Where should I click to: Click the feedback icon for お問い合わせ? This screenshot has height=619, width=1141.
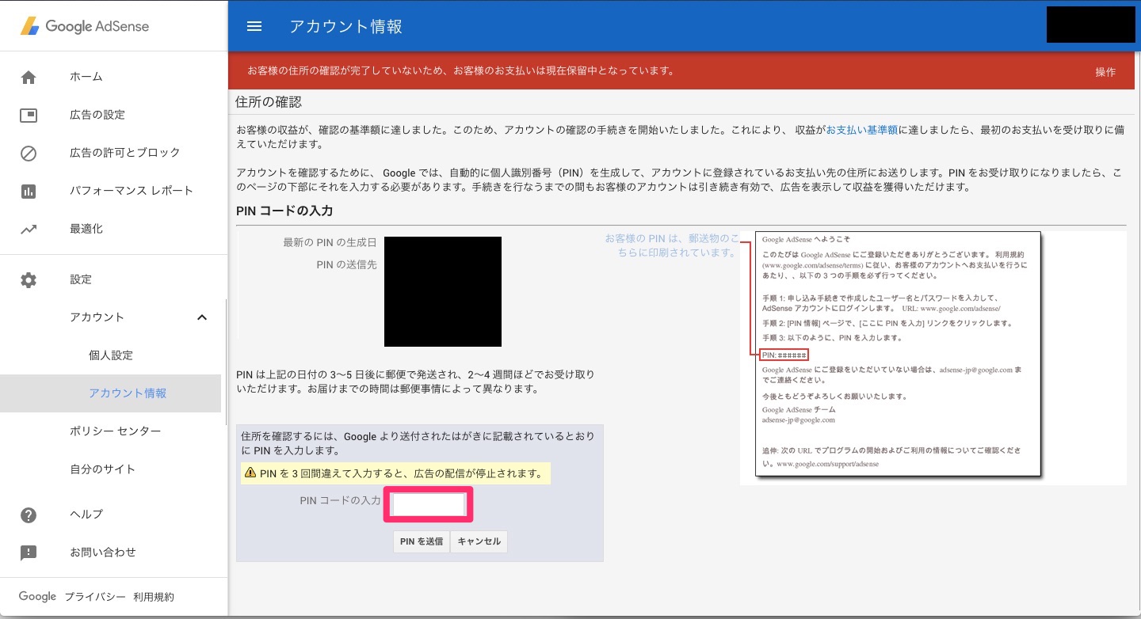click(29, 553)
